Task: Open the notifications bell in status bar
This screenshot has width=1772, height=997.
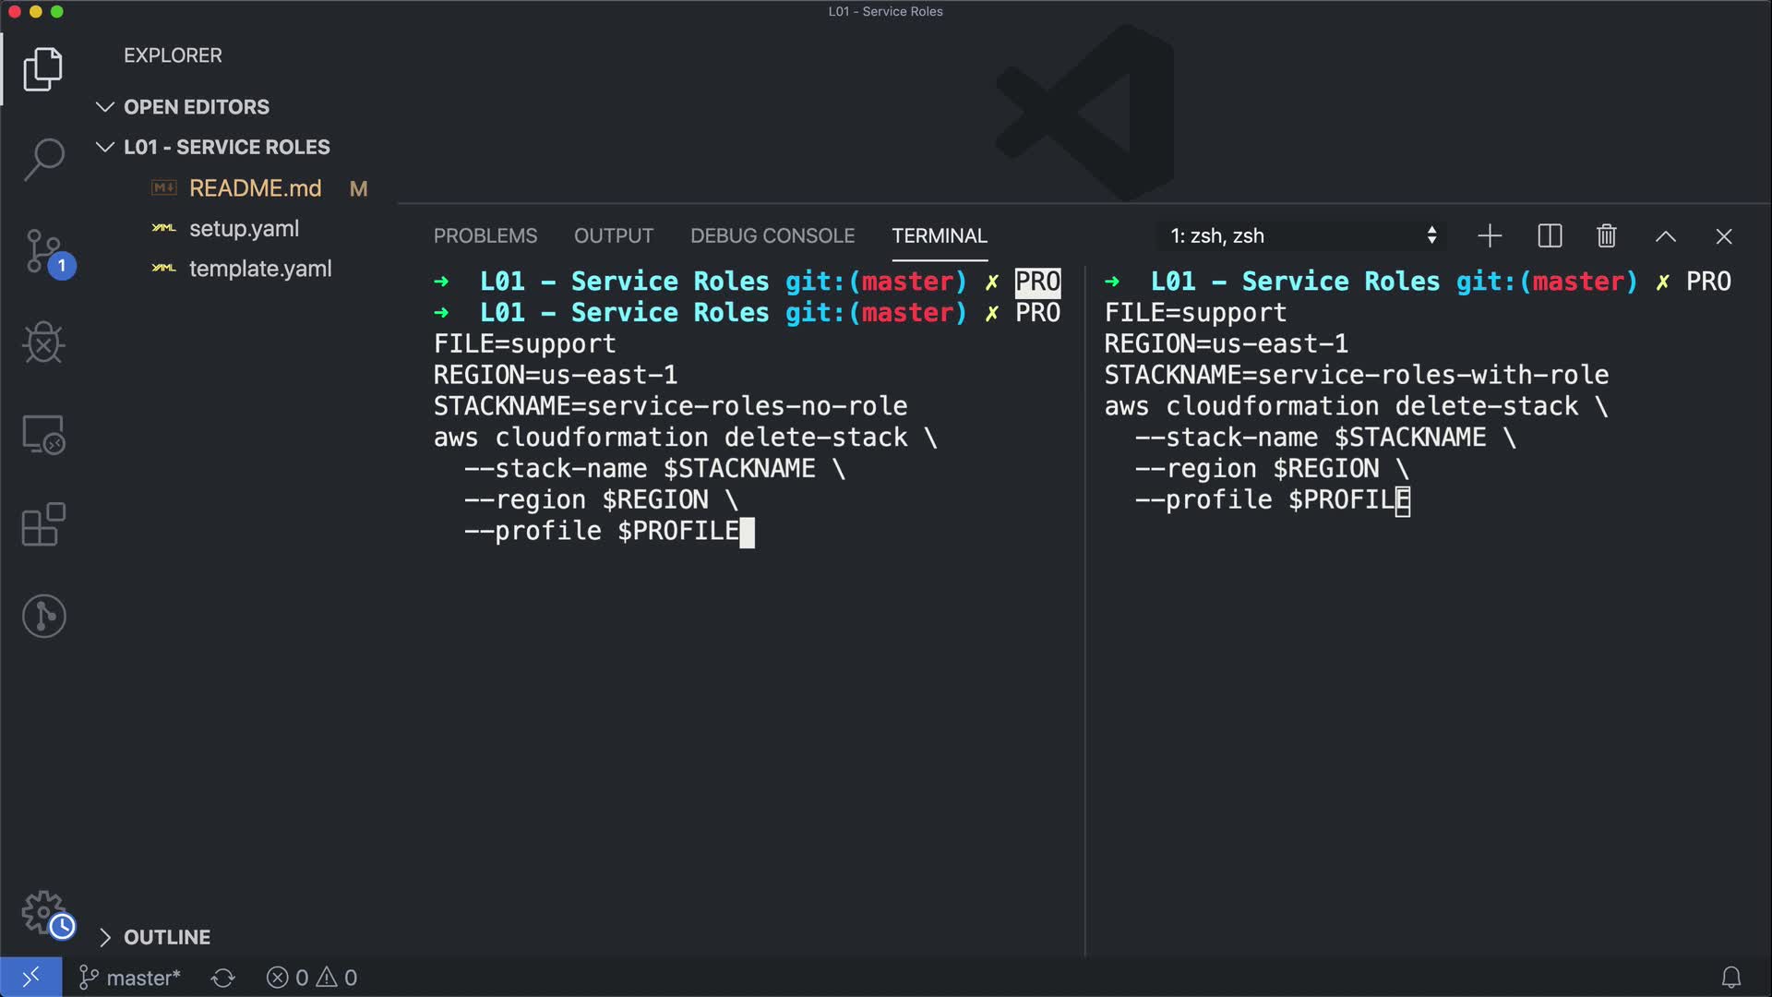Action: pos(1730,977)
